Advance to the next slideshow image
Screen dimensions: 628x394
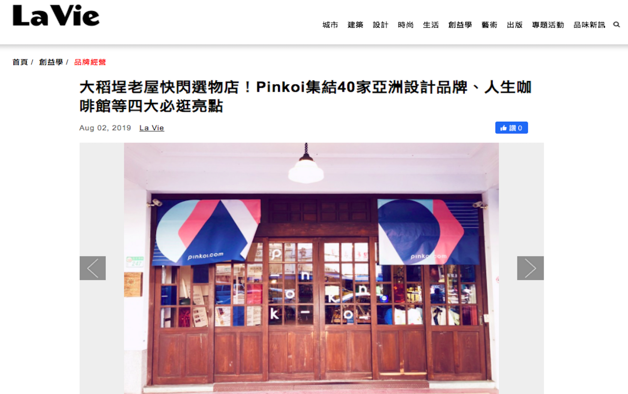point(530,268)
